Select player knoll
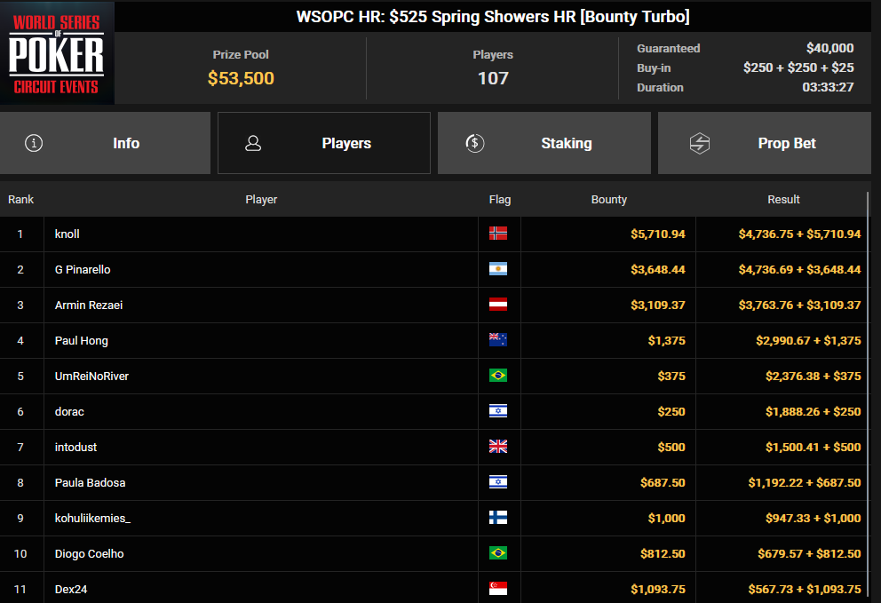881x603 pixels. pyautogui.click(x=67, y=234)
